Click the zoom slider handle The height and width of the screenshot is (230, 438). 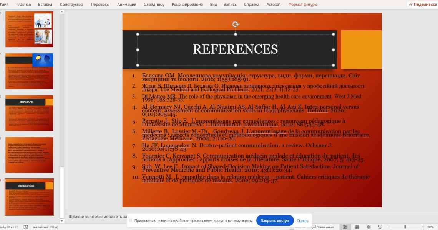coord(405,227)
